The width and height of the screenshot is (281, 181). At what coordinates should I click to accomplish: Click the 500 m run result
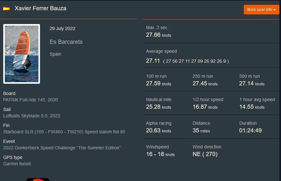pyautogui.click(x=247, y=83)
